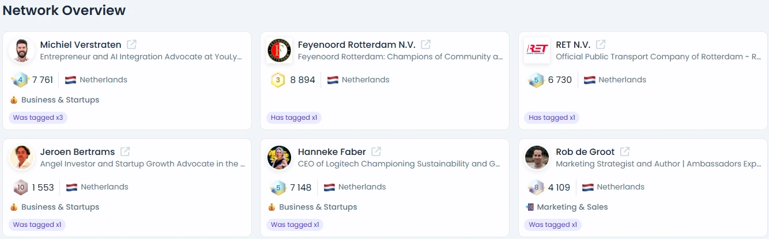Click level 5 badge on RET N.V. card

pyautogui.click(x=536, y=80)
